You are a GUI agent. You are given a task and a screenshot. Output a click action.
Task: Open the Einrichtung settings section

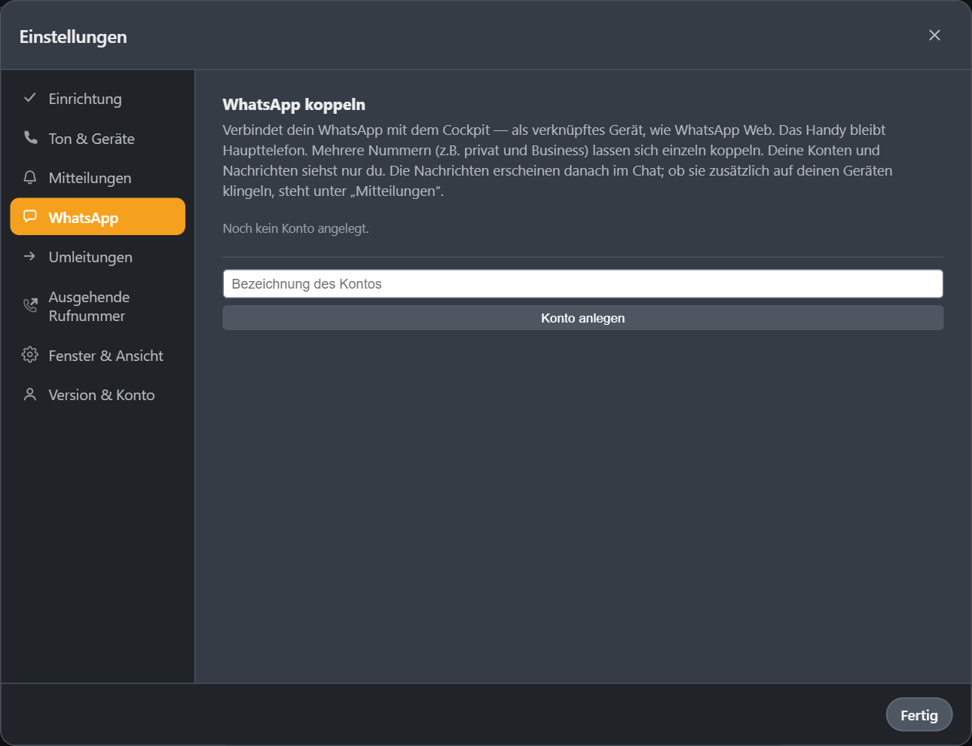pos(98,99)
